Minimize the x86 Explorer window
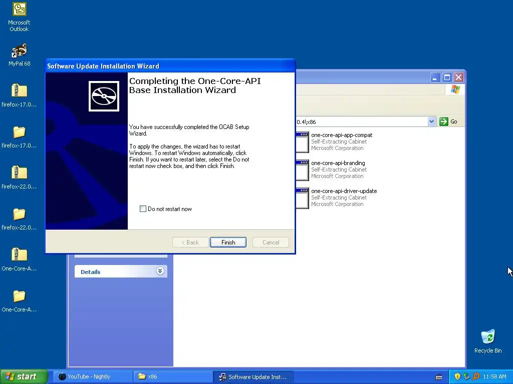Image resolution: width=513 pixels, height=384 pixels. point(435,77)
